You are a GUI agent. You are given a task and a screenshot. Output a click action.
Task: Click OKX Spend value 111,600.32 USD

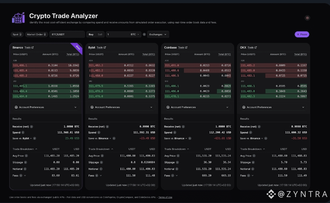pos(296,132)
